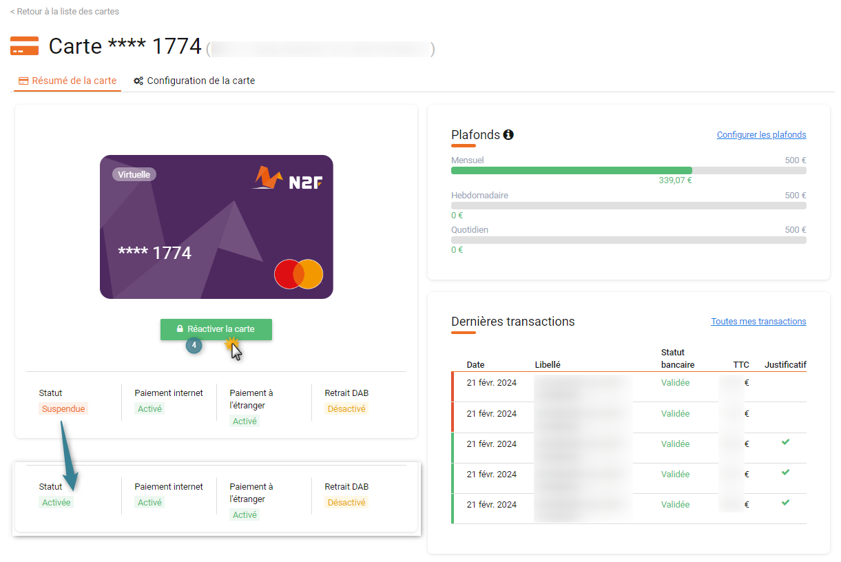This screenshot has width=841, height=562.
Task: Click the Activée status label
Action: (56, 502)
